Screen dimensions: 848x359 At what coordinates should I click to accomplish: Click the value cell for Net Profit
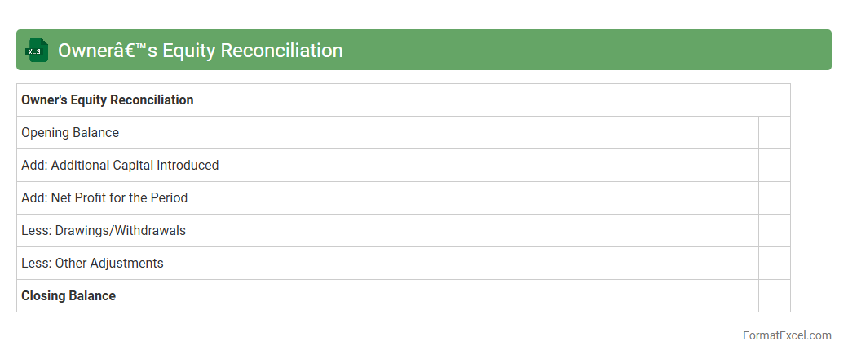click(774, 198)
